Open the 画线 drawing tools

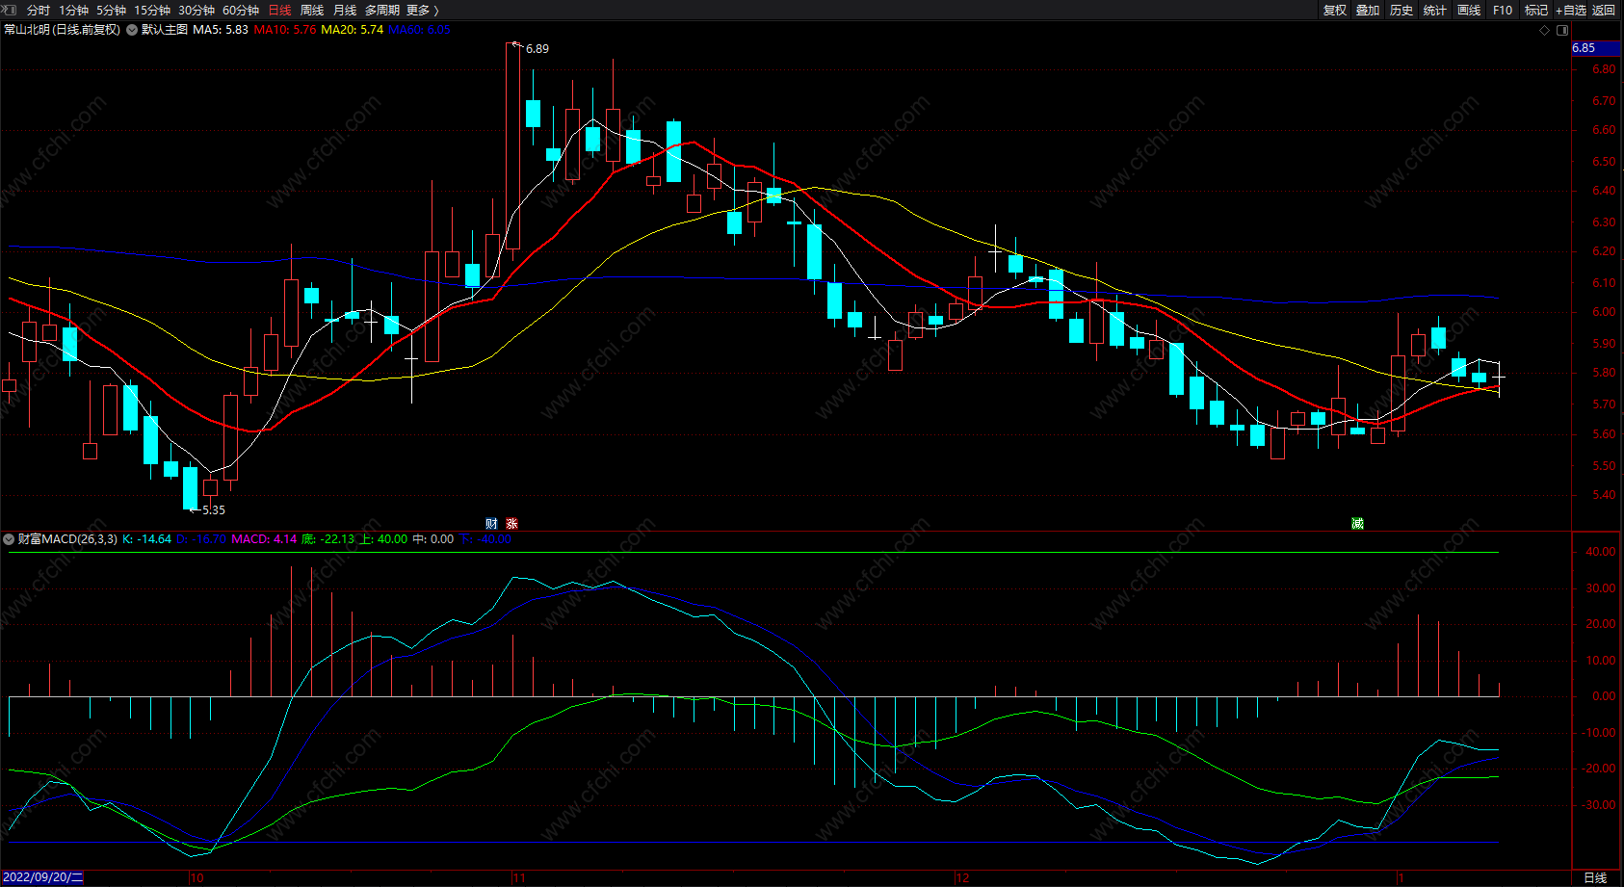pyautogui.click(x=1469, y=10)
